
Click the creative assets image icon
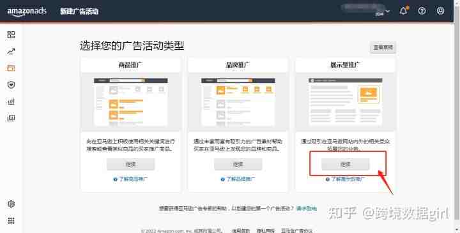11,118
